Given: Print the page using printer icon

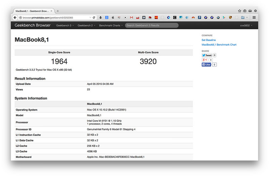Looking at the screenshot, I should click(x=250, y=11).
